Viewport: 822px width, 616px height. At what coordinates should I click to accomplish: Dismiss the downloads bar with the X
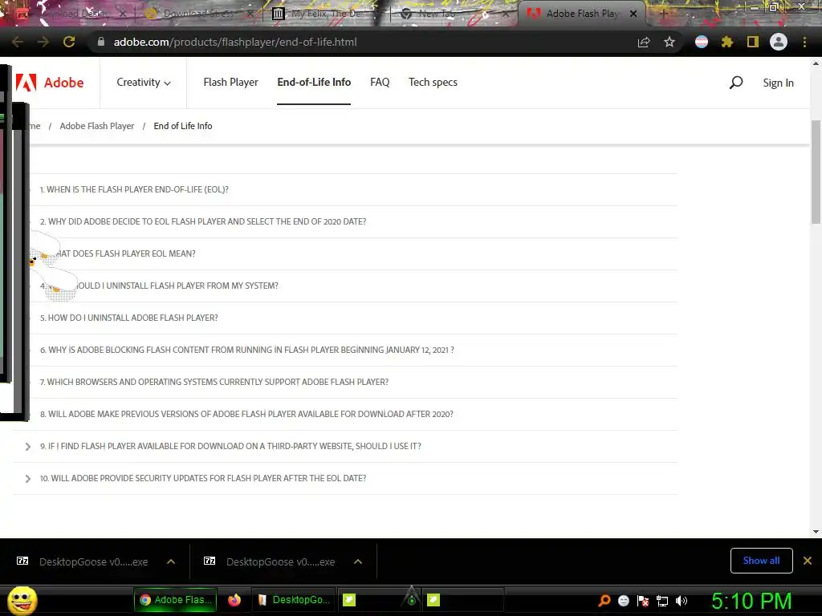tap(808, 561)
